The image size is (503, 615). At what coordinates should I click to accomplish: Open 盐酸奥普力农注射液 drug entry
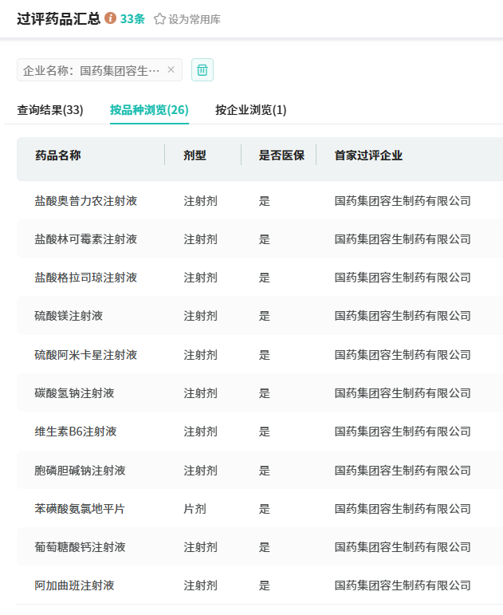click(x=86, y=201)
